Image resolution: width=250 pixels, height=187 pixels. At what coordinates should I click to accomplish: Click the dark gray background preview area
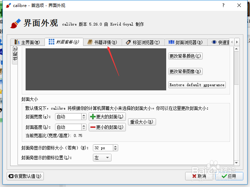pos(96,69)
